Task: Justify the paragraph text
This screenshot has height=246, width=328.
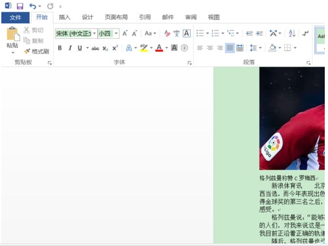Action: pyautogui.click(x=230, y=48)
